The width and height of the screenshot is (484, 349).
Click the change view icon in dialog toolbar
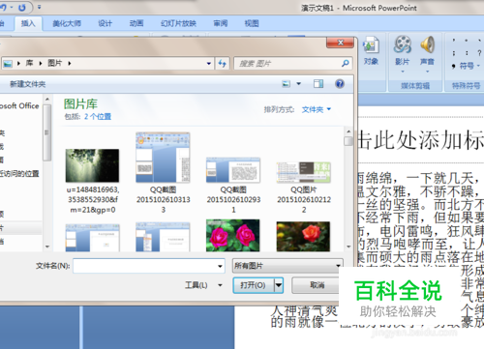click(x=287, y=84)
